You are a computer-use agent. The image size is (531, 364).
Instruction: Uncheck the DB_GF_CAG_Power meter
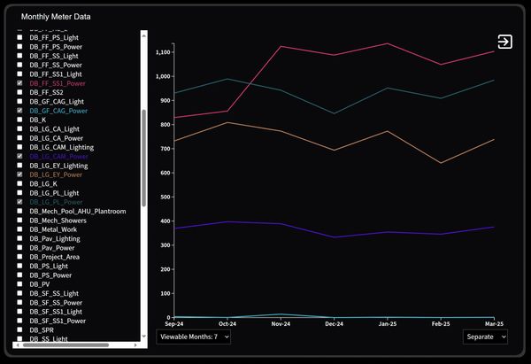[x=20, y=111]
